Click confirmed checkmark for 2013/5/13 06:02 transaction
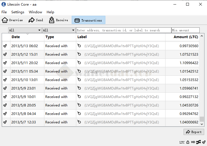Viewport: 207px width, 146px height. tap(5, 46)
